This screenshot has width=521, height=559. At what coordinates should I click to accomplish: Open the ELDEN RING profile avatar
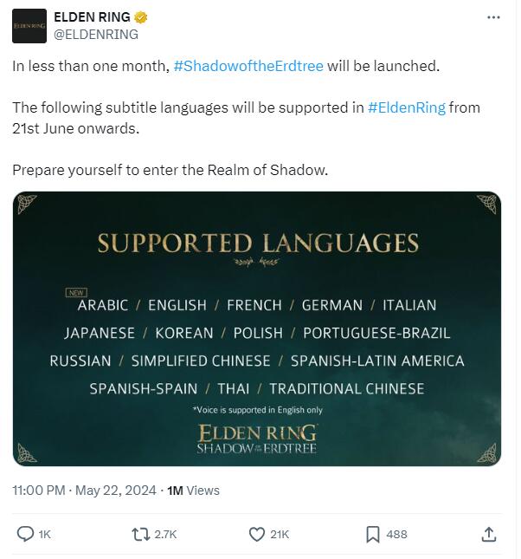[x=29, y=26]
